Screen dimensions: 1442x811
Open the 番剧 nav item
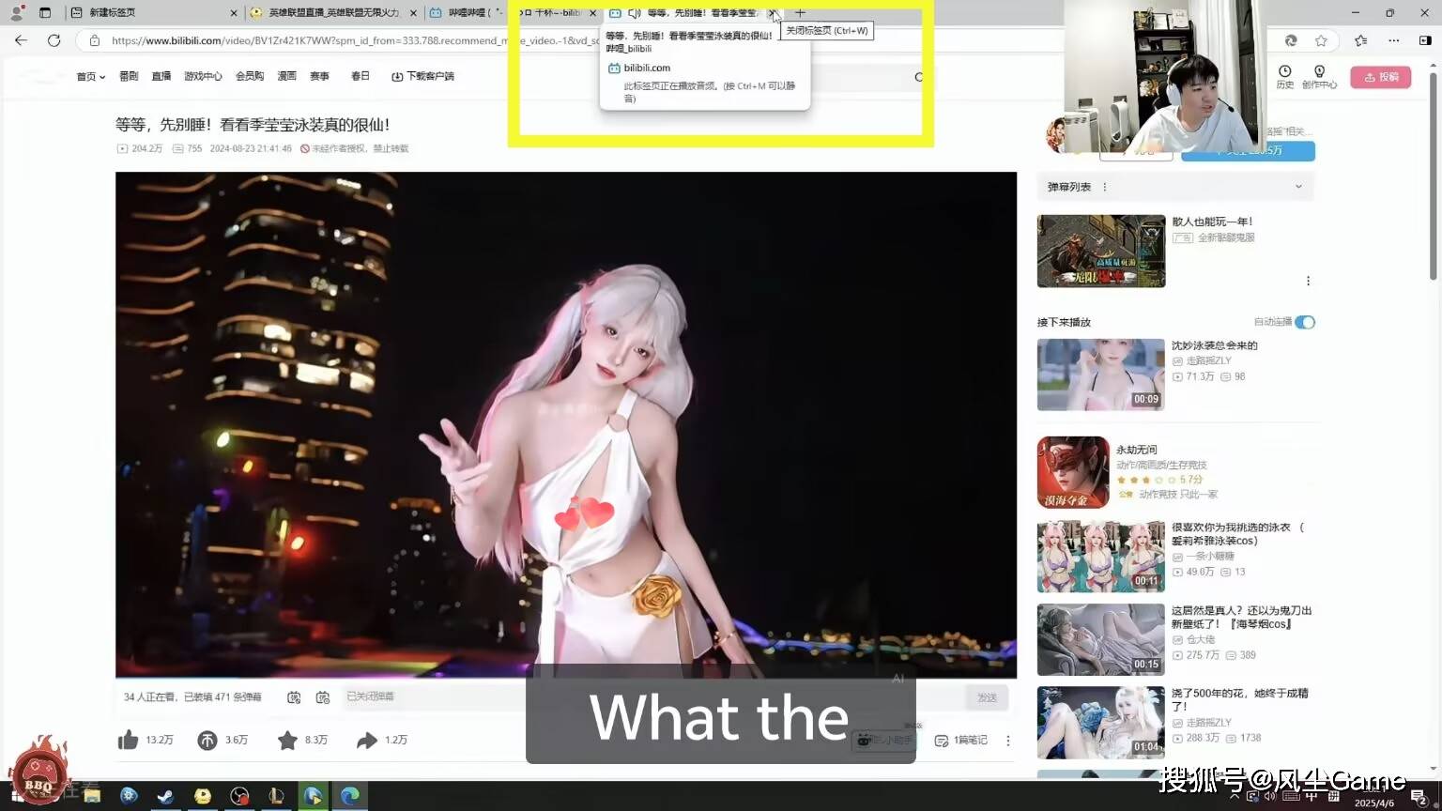coord(129,76)
